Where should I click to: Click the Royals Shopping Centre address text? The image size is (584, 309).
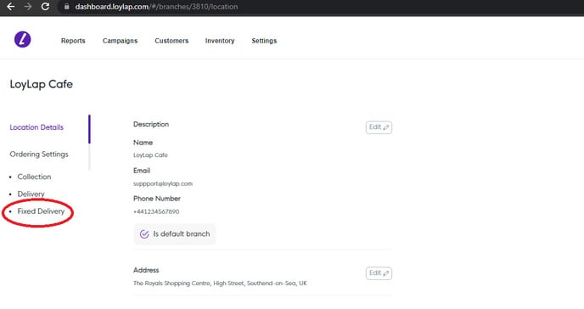[x=220, y=284]
